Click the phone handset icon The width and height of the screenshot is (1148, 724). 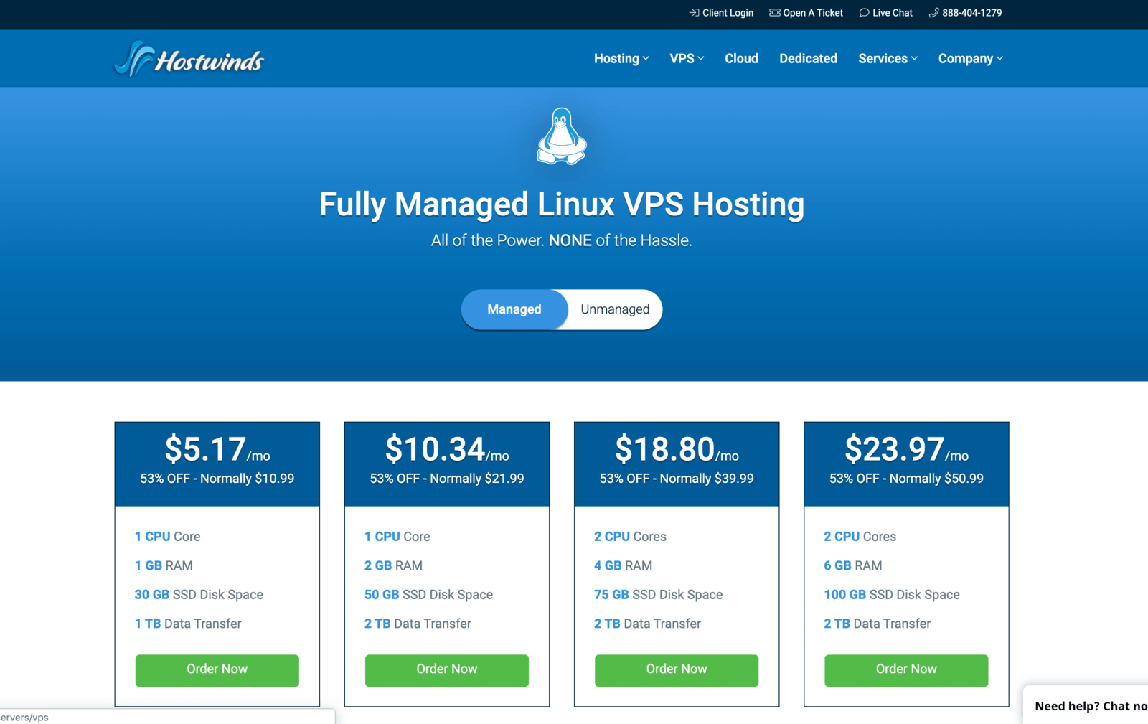tap(933, 13)
